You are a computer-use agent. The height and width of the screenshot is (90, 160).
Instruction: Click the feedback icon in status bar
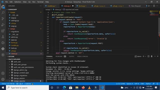click(x=153, y=84)
